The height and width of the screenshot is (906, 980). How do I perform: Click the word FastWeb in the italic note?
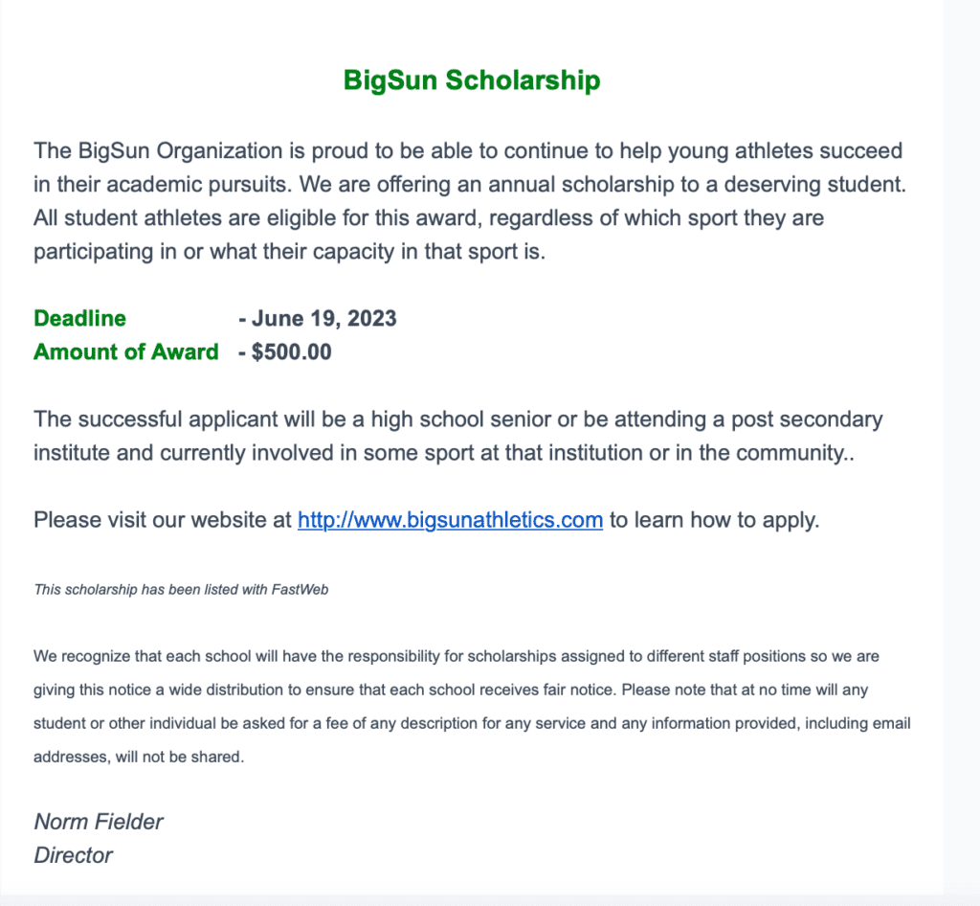pyautogui.click(x=300, y=590)
